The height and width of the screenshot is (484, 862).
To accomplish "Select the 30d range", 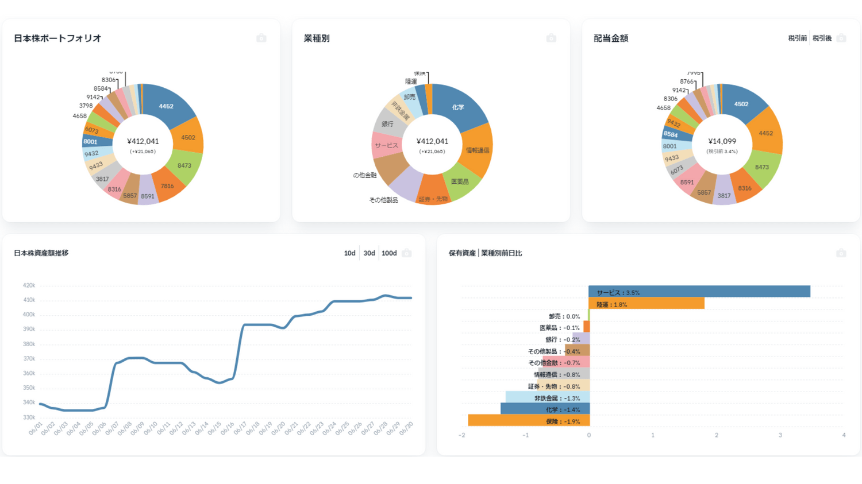I will [x=369, y=253].
